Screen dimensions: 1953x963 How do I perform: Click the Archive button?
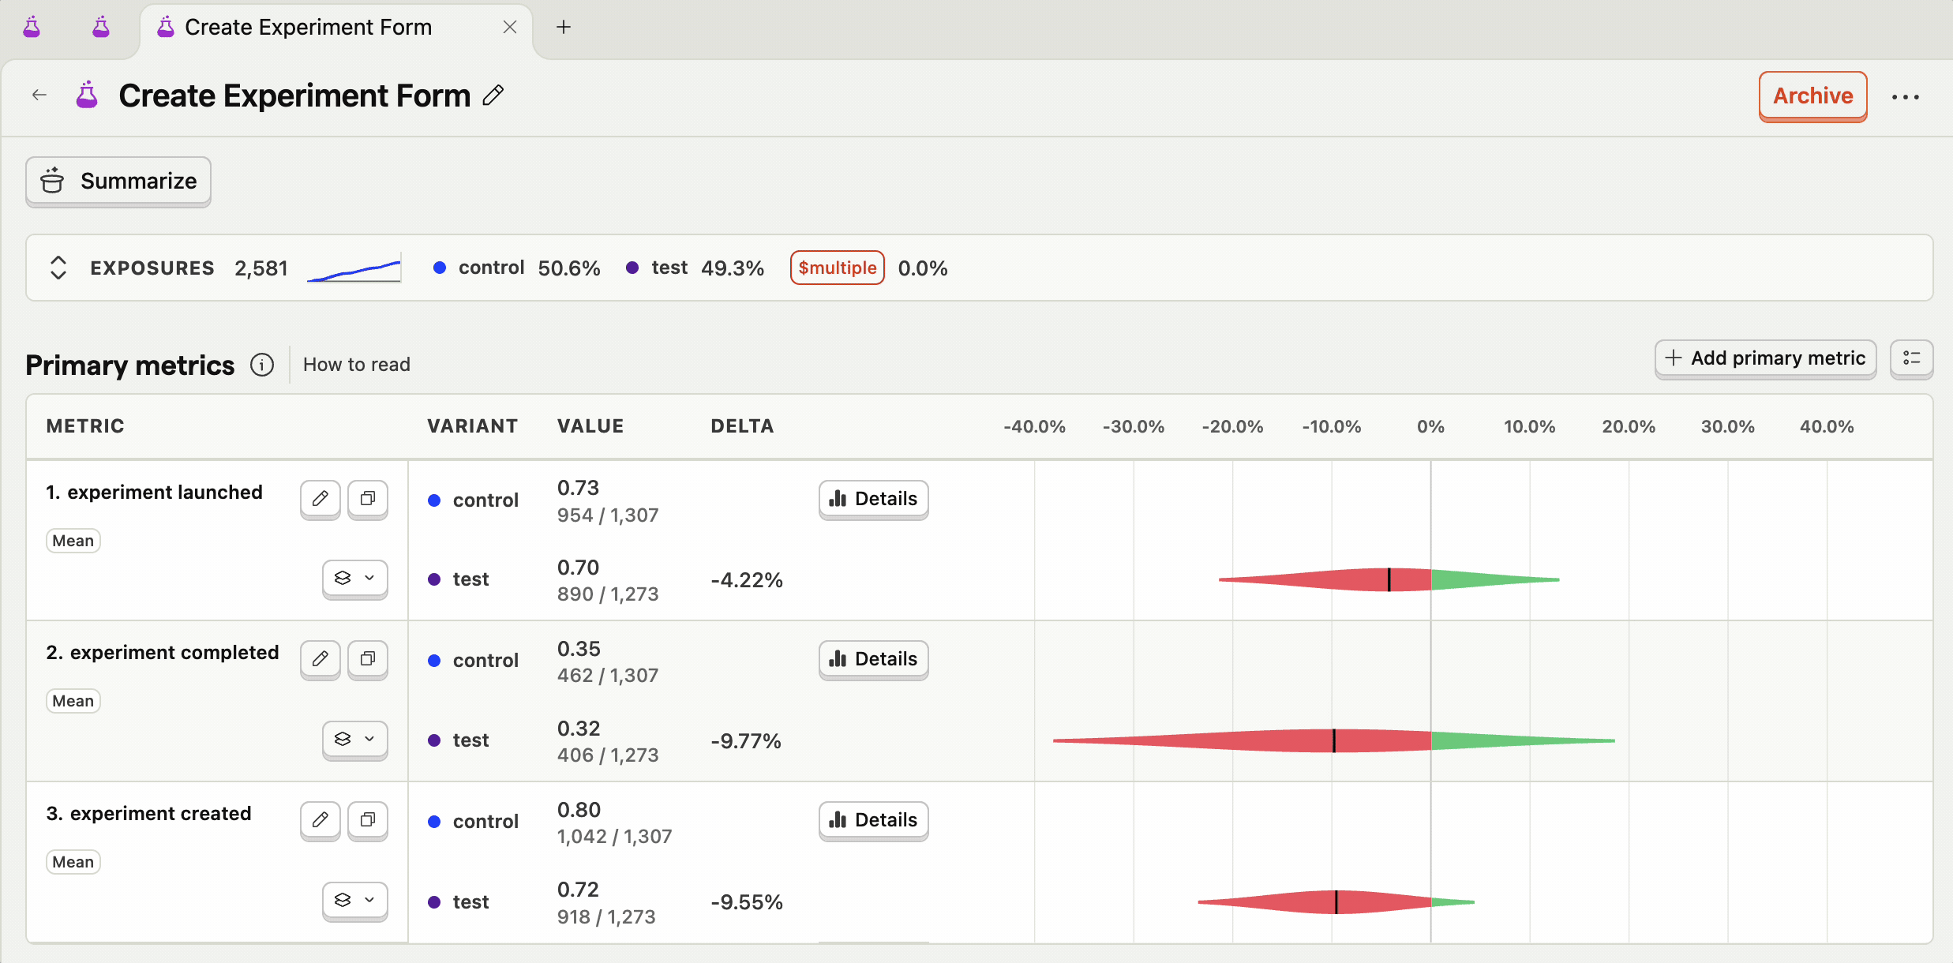(1812, 96)
